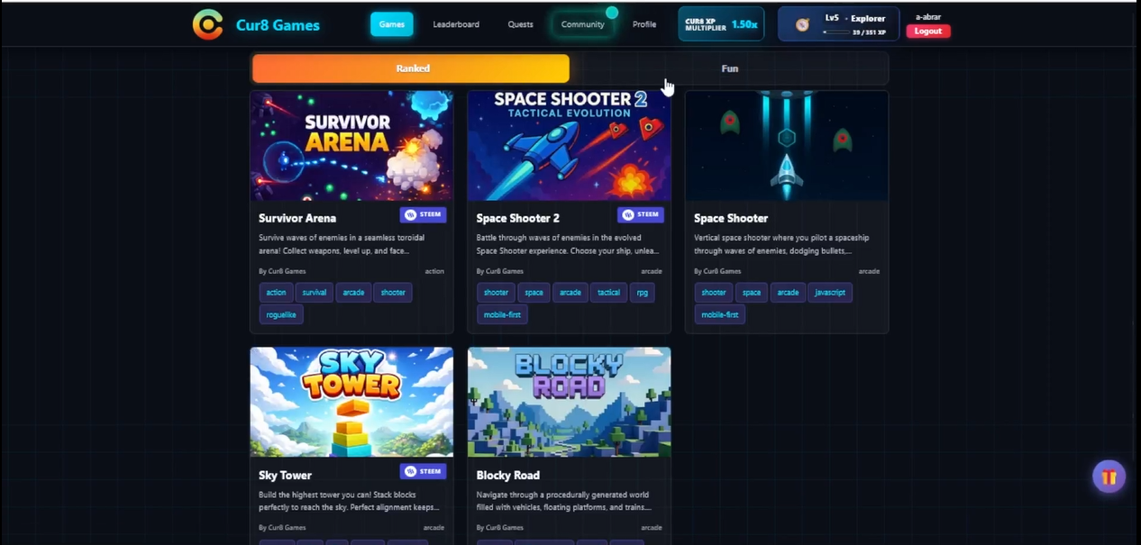The image size is (1141, 545).
Task: Switch to the Ranked games mode
Action: 411,68
